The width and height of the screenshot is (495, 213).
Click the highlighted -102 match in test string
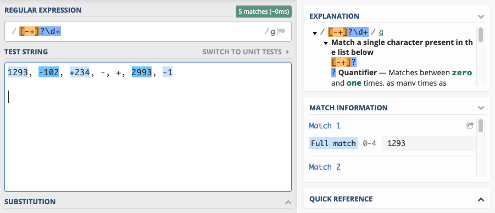pyautogui.click(x=48, y=73)
